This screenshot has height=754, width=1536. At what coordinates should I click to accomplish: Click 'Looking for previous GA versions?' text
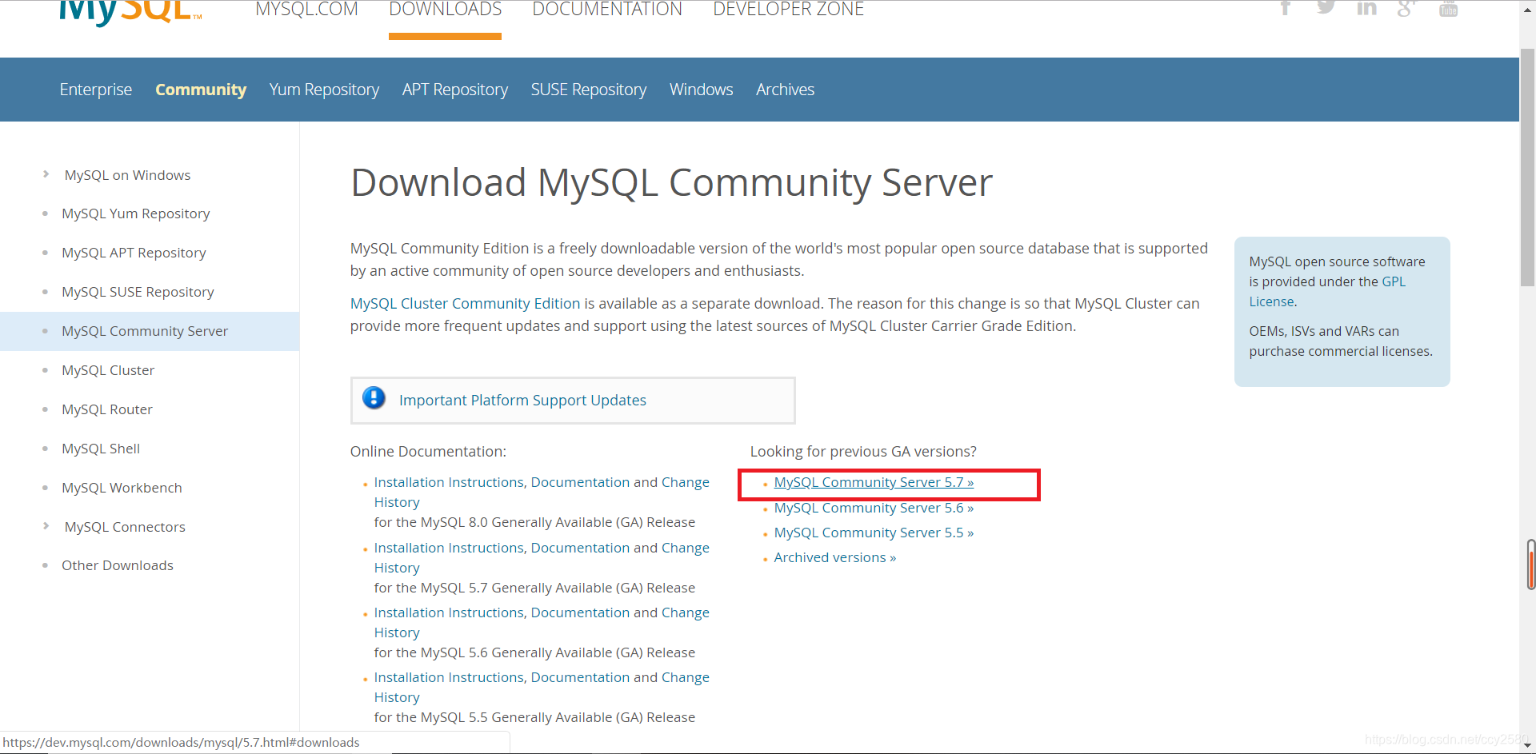[863, 452]
